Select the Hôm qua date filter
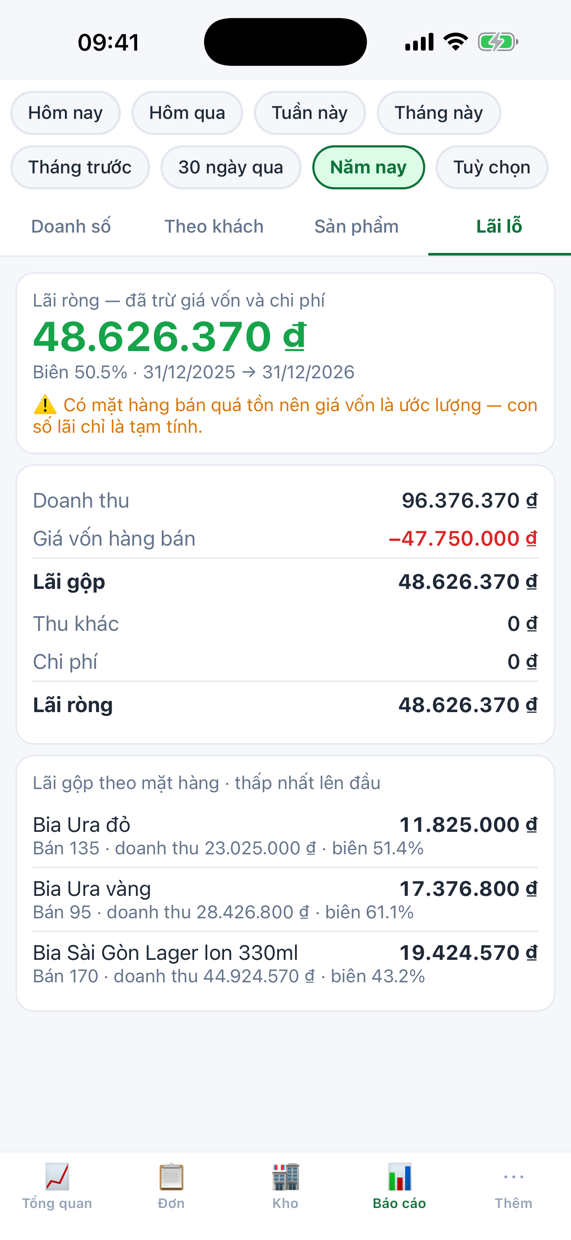This screenshot has height=1240, width=571. (187, 113)
